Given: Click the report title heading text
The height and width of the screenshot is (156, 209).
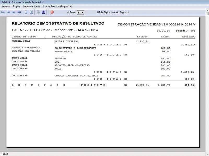Looking at the screenshot, I should tap(58, 23).
